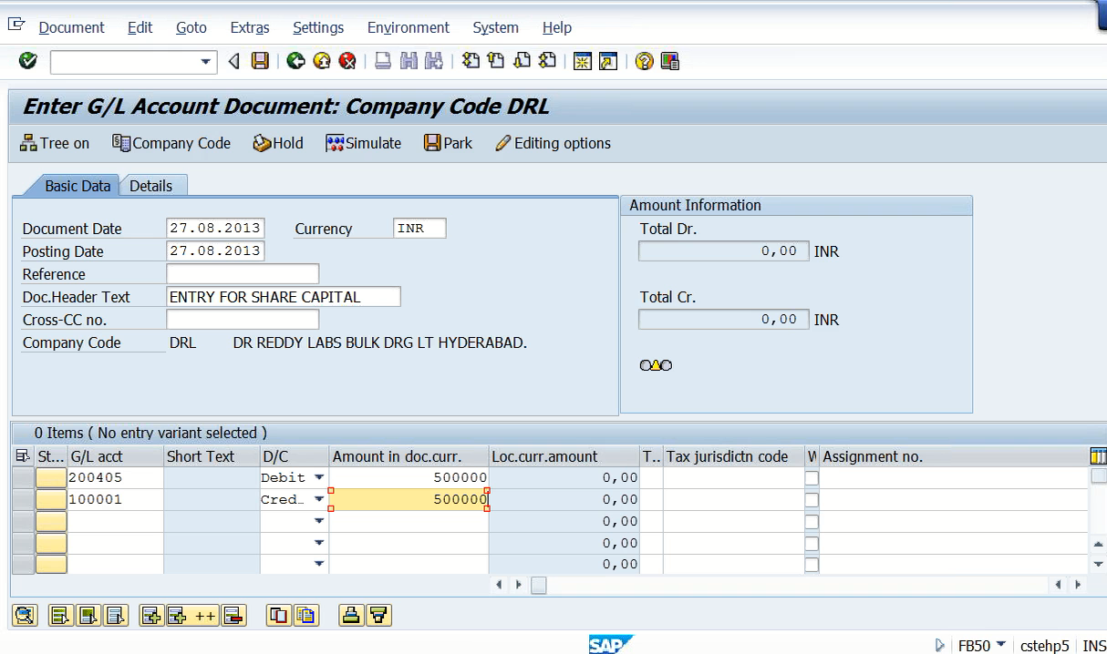This screenshot has width=1107, height=654.
Task: Click the table vertical scroll up arrow
Action: click(x=1099, y=544)
